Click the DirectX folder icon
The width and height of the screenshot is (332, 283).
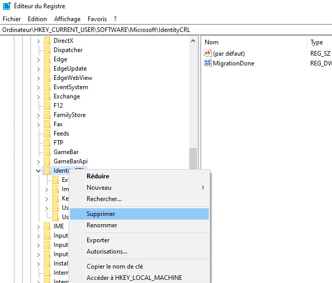pyautogui.click(x=47, y=41)
